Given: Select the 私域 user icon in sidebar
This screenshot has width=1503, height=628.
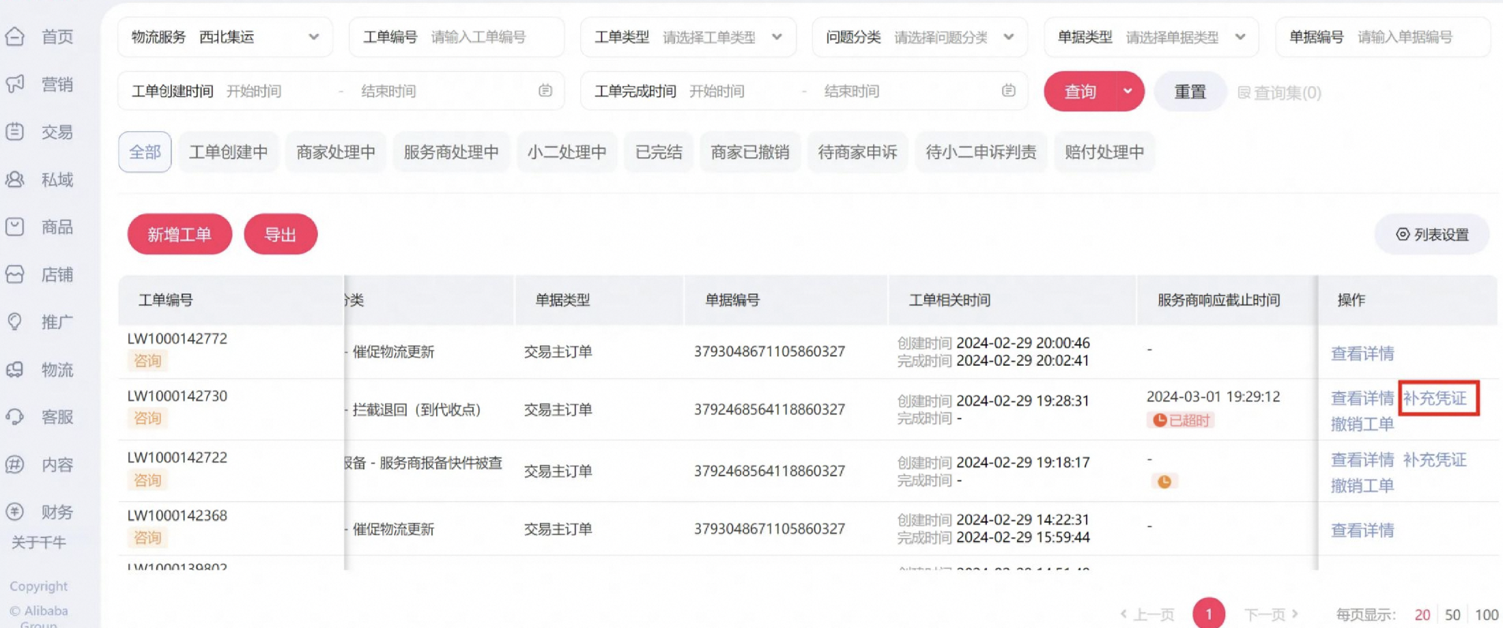Looking at the screenshot, I should click(x=15, y=180).
